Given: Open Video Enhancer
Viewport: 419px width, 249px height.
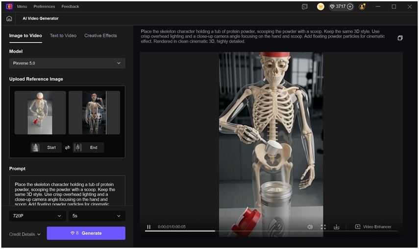Looking at the screenshot, I should coord(373,226).
